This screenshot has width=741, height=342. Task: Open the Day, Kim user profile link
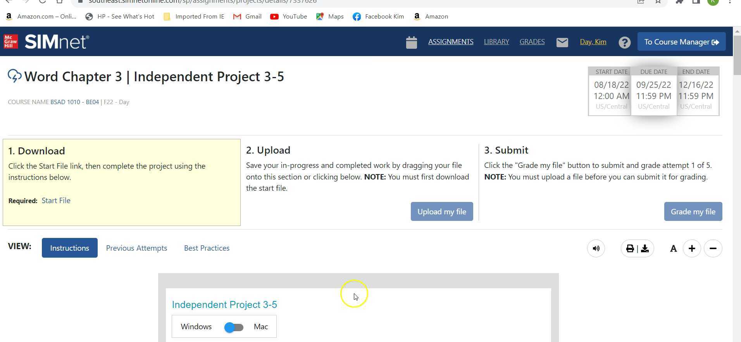(593, 42)
